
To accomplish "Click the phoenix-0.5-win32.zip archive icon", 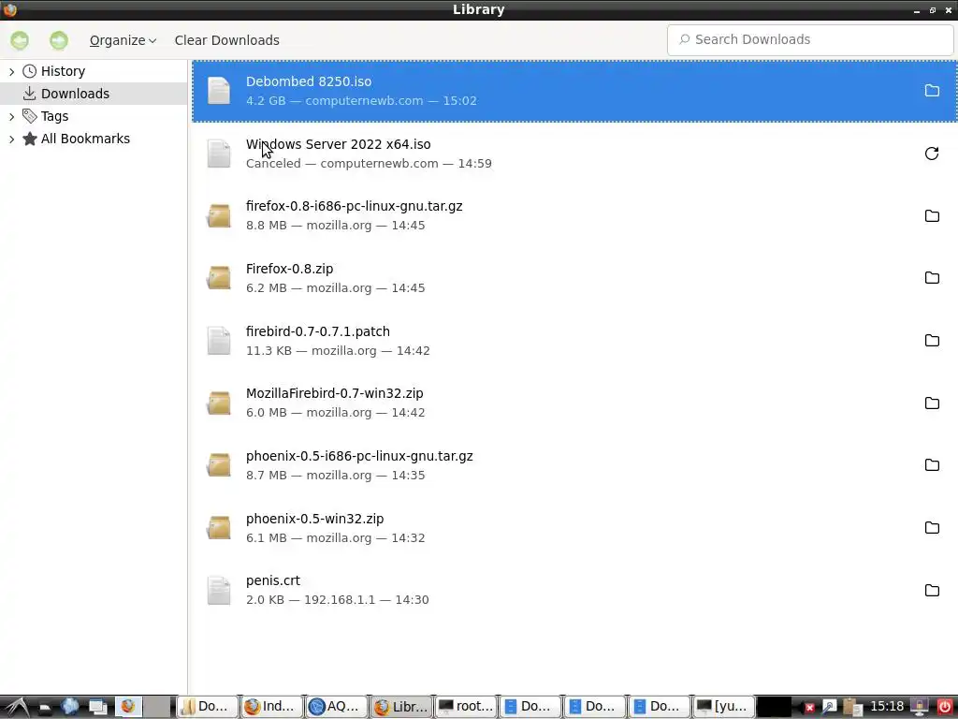I will pos(219,528).
